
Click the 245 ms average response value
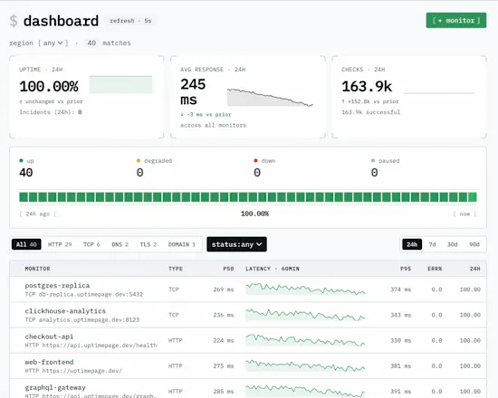[193, 92]
